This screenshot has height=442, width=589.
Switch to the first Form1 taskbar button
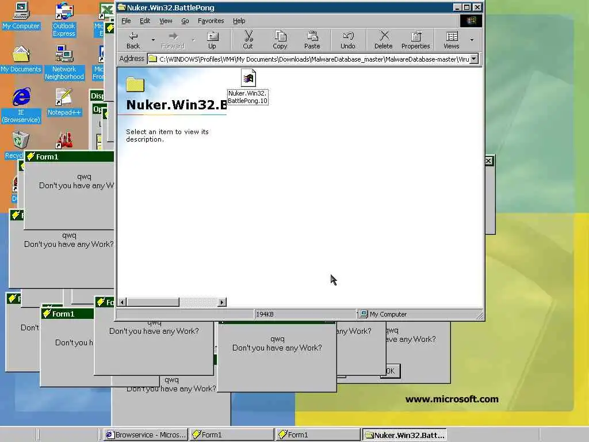231,435
